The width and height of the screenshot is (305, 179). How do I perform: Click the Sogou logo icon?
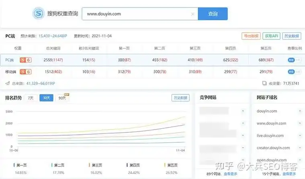(39, 13)
